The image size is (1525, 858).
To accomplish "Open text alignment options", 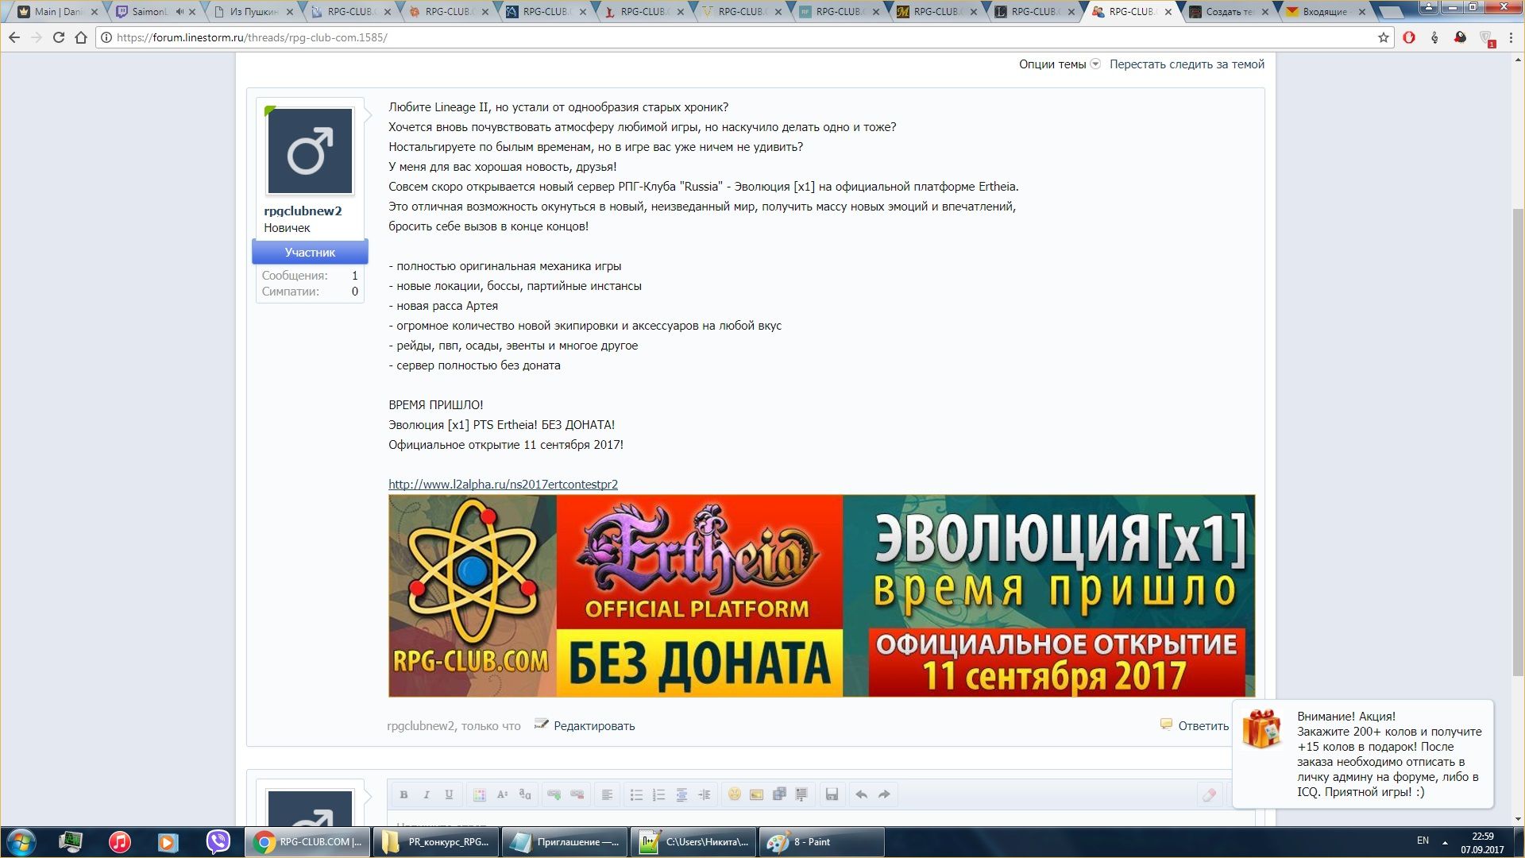I will point(607,794).
